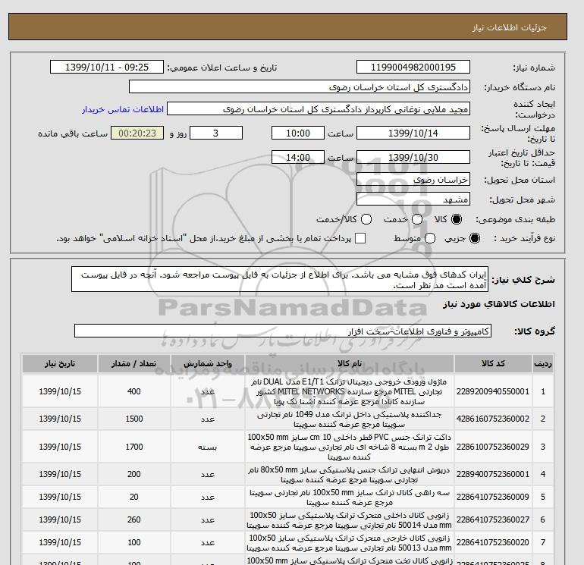Open the buyer contact information link
Viewport: 584px width, 565px height.
123,109
